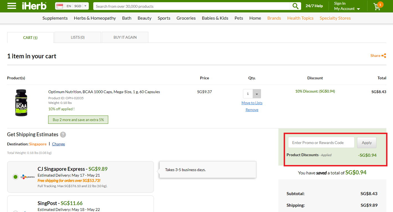Click the green search magnifier icon
This screenshot has width=393, height=212.
pyautogui.click(x=296, y=6)
